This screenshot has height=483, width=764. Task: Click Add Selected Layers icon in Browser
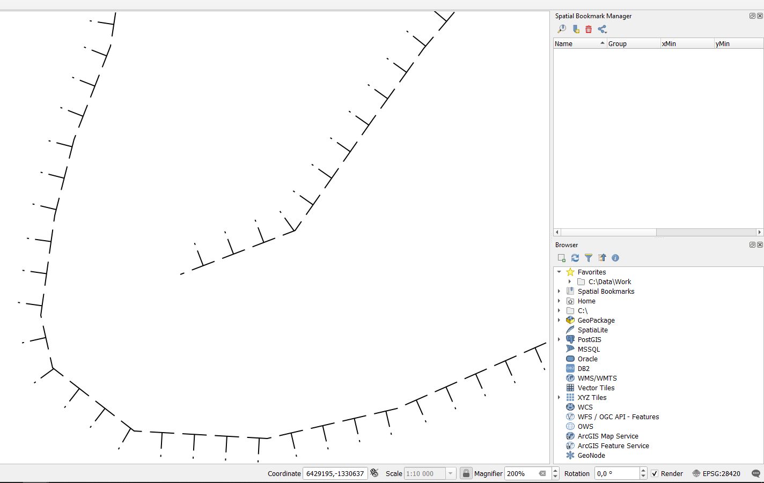[x=562, y=258]
